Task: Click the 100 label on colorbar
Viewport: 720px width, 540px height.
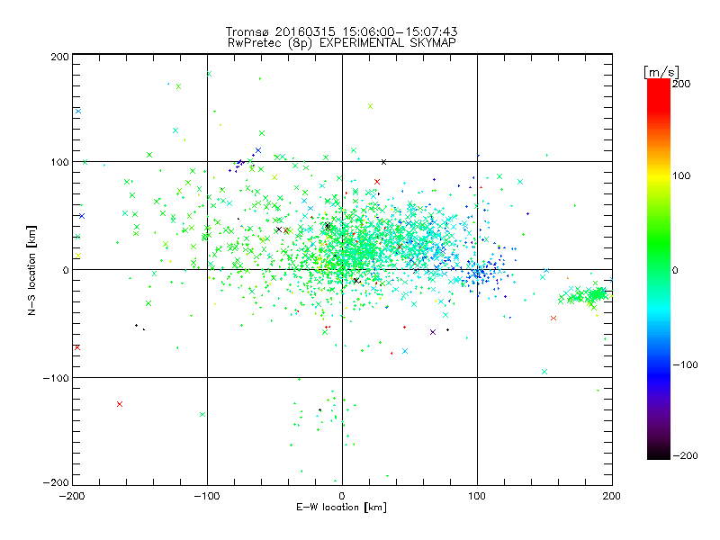Action: (681, 175)
